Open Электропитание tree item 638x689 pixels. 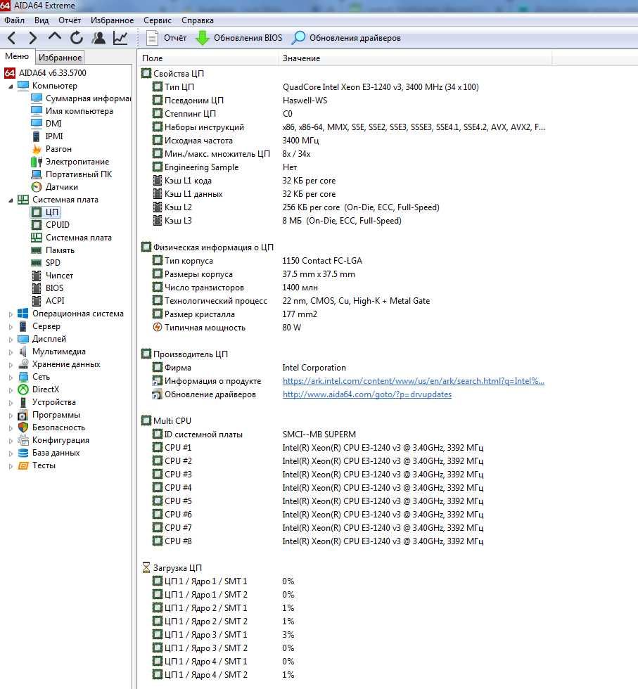pos(70,162)
